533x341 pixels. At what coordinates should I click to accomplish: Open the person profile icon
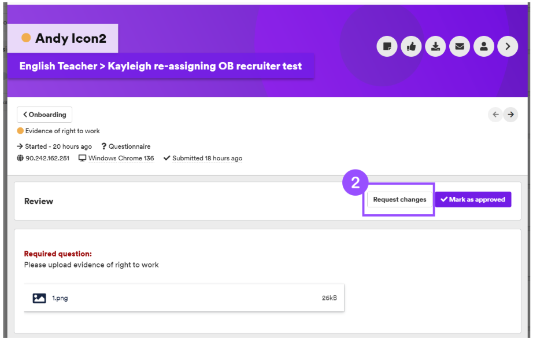[x=484, y=46]
